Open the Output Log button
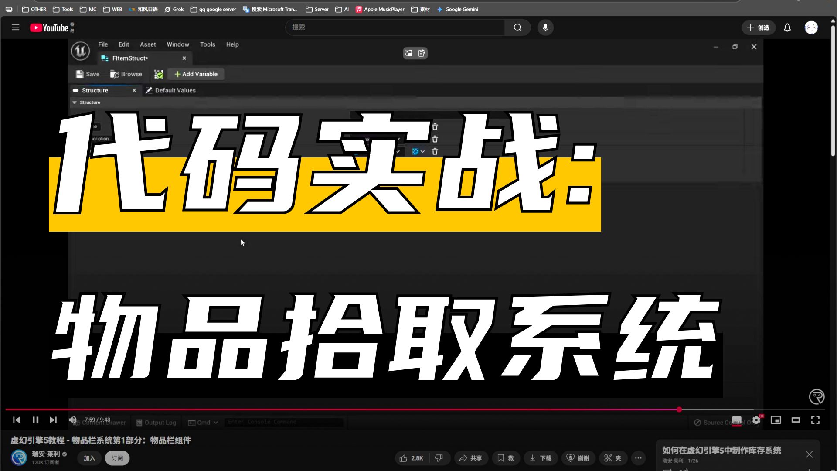837x471 pixels. (x=156, y=423)
